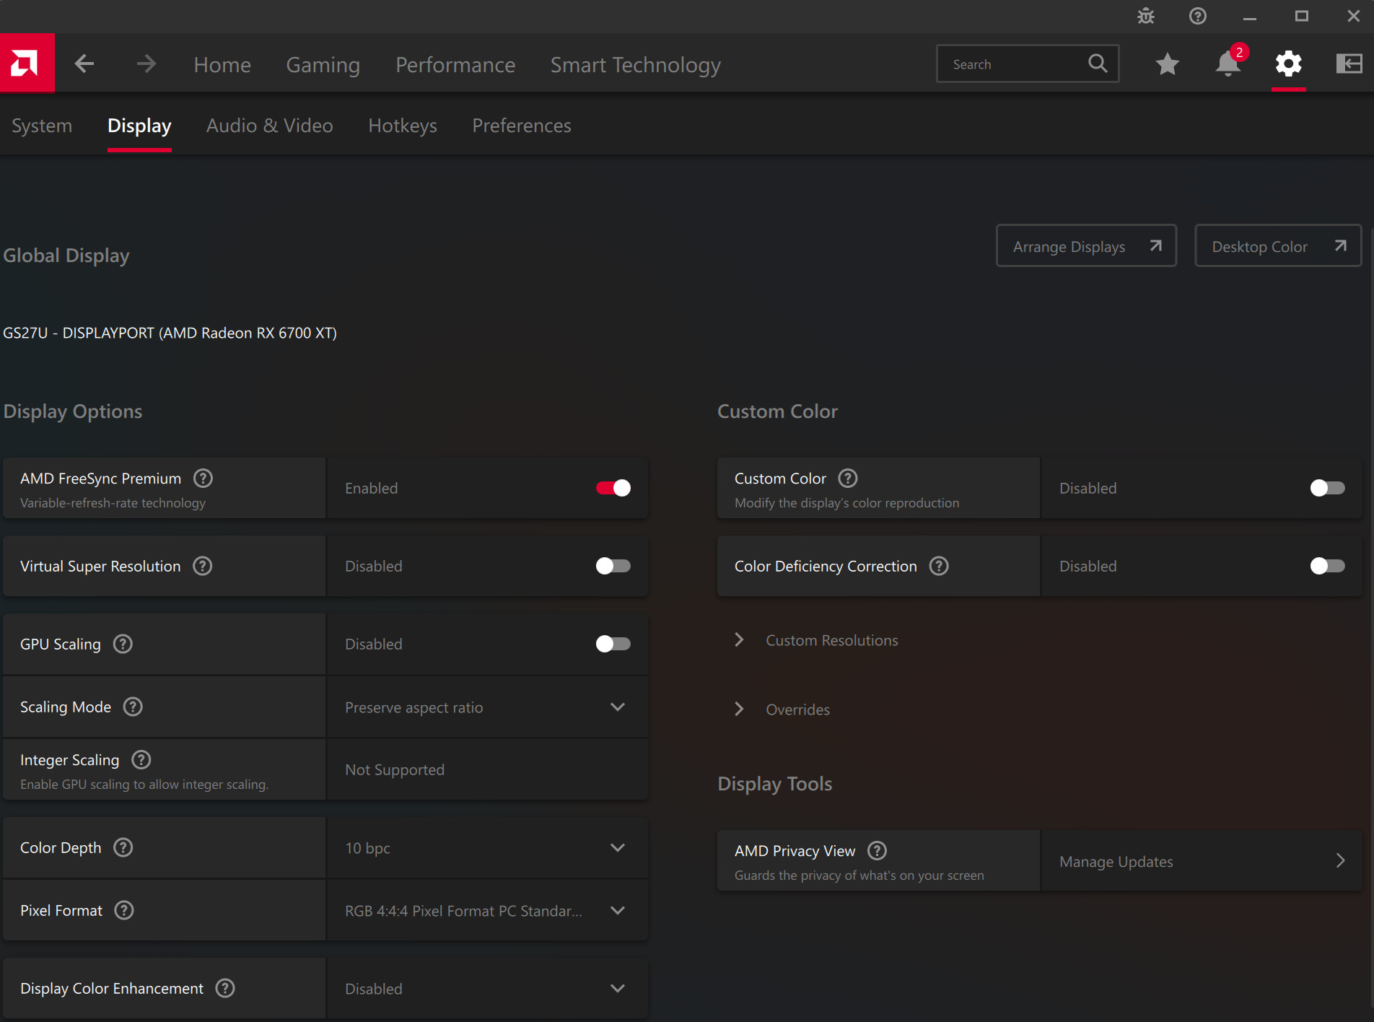This screenshot has height=1022, width=1374.
Task: Show help for GPU Scaling
Action: click(x=123, y=644)
